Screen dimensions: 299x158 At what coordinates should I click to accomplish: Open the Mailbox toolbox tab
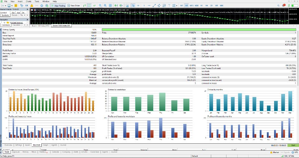(x=43, y=152)
